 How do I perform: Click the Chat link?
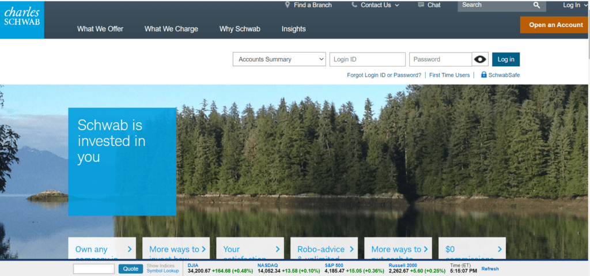point(434,5)
